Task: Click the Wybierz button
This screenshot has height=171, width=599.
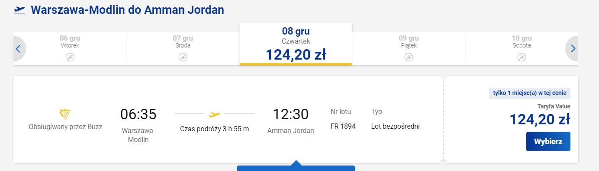Action: coord(548,142)
